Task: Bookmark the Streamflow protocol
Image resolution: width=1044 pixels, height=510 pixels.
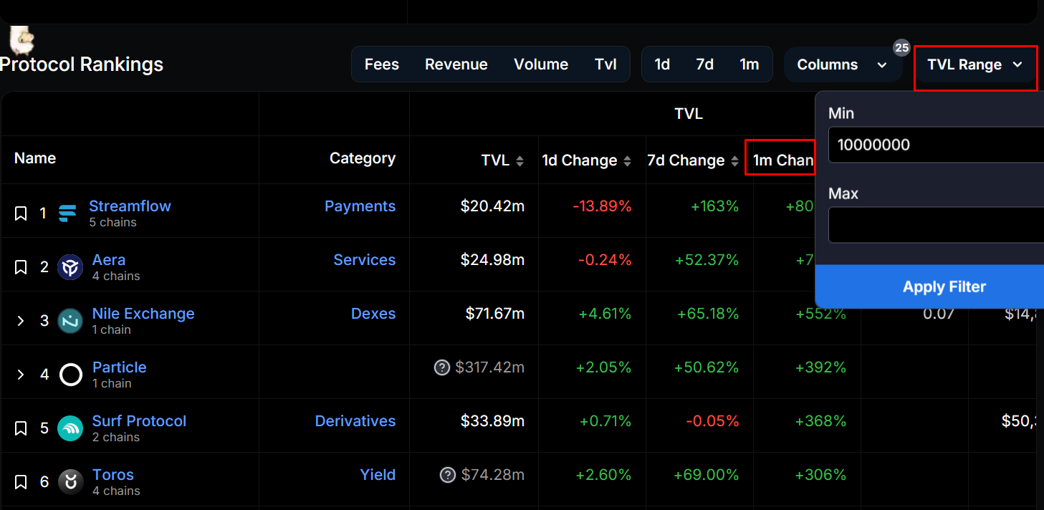Action: click(x=20, y=213)
